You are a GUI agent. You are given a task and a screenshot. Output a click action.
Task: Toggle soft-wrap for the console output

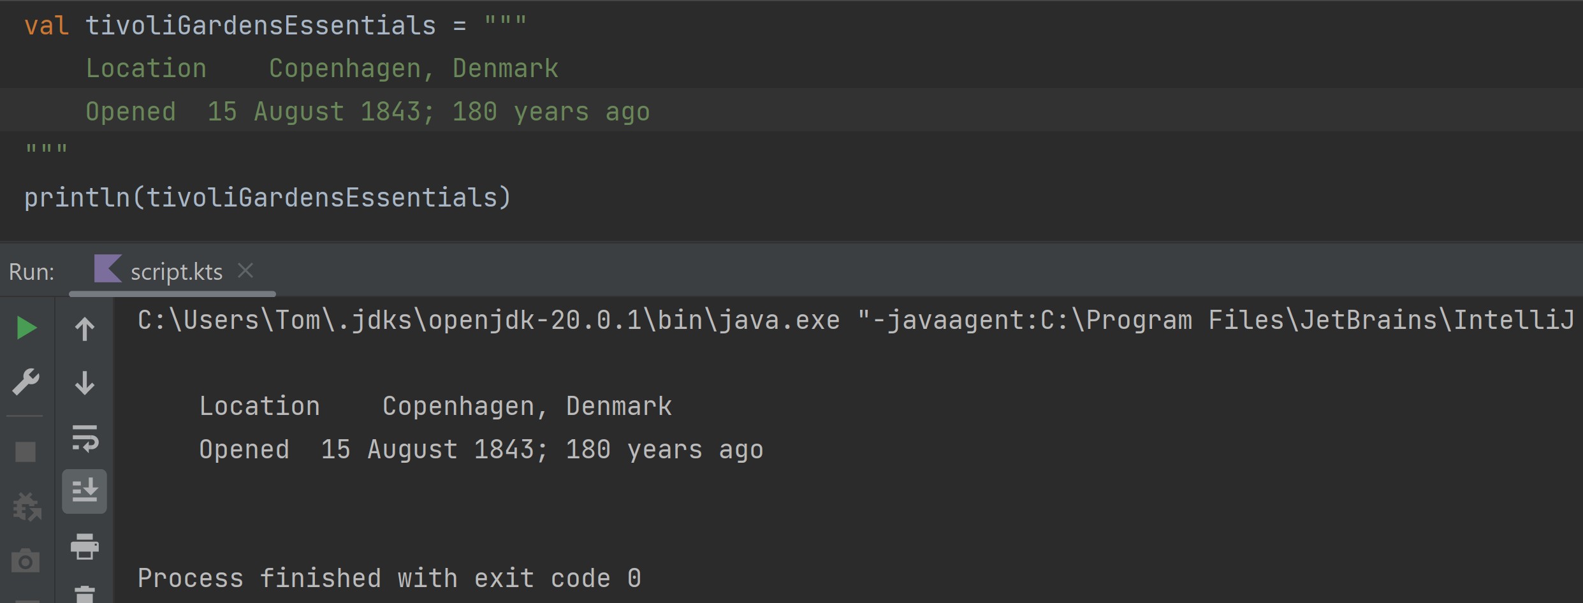tap(85, 438)
